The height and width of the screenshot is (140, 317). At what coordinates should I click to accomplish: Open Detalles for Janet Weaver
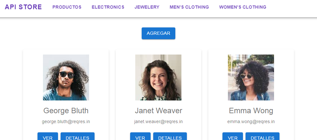tap(170, 136)
